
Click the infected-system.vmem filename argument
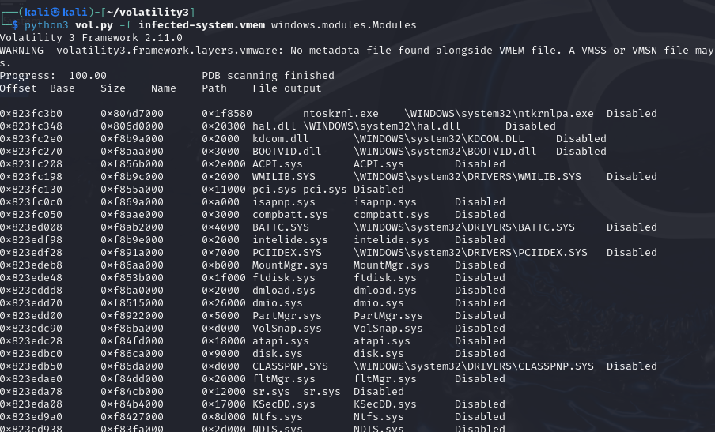202,25
